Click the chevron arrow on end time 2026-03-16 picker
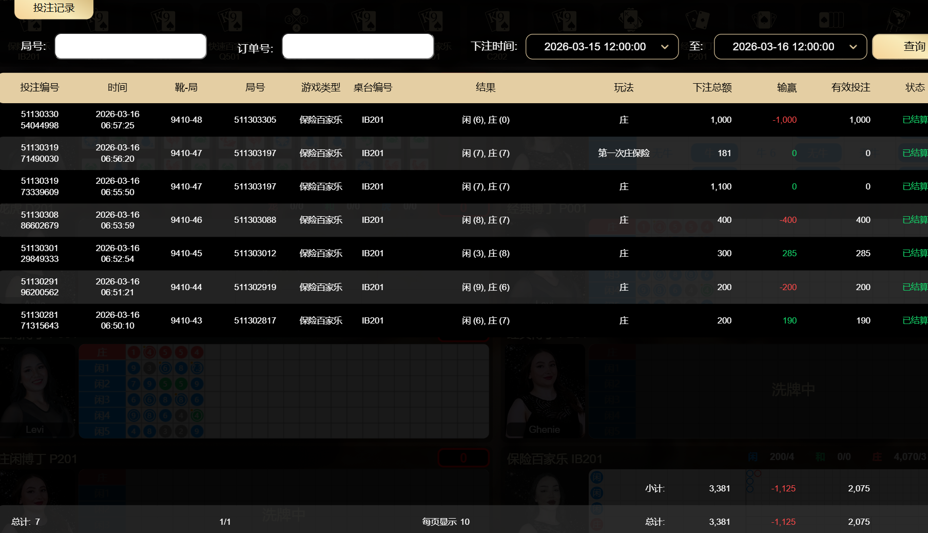 pos(853,47)
